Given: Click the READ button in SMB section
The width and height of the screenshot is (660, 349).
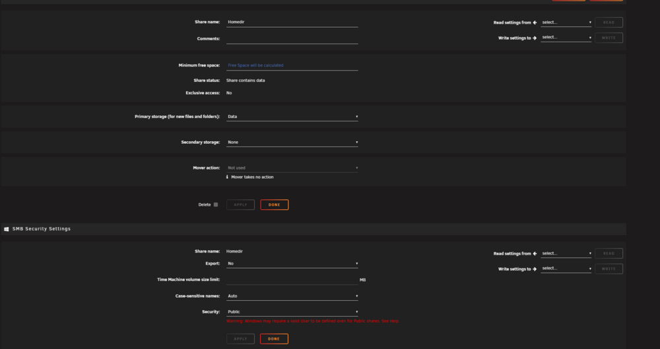Looking at the screenshot, I should [x=609, y=253].
